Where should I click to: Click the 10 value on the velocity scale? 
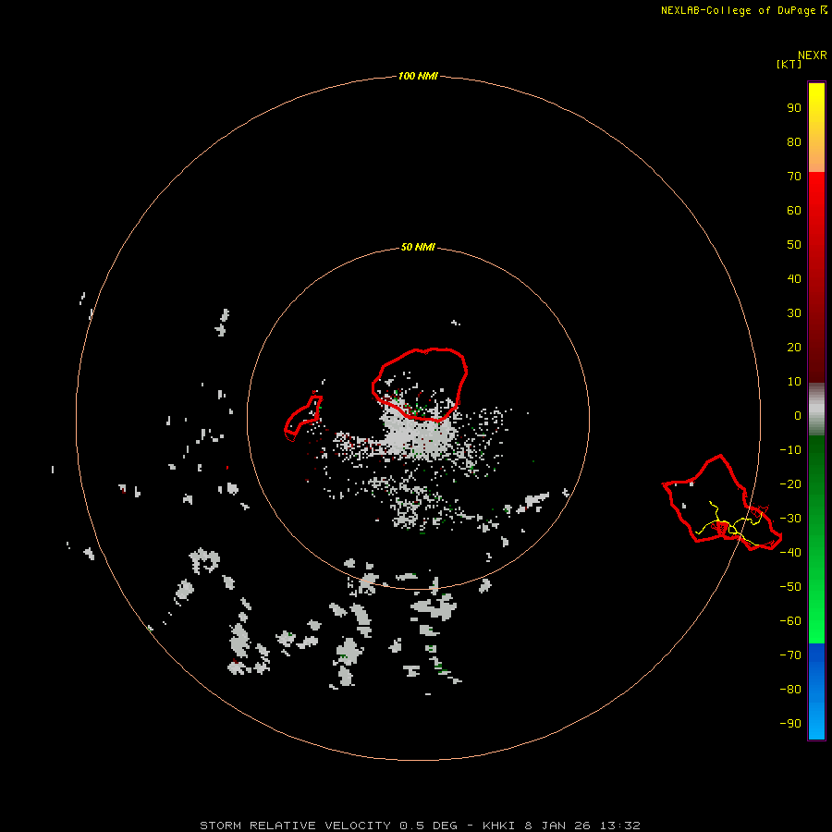pos(794,382)
